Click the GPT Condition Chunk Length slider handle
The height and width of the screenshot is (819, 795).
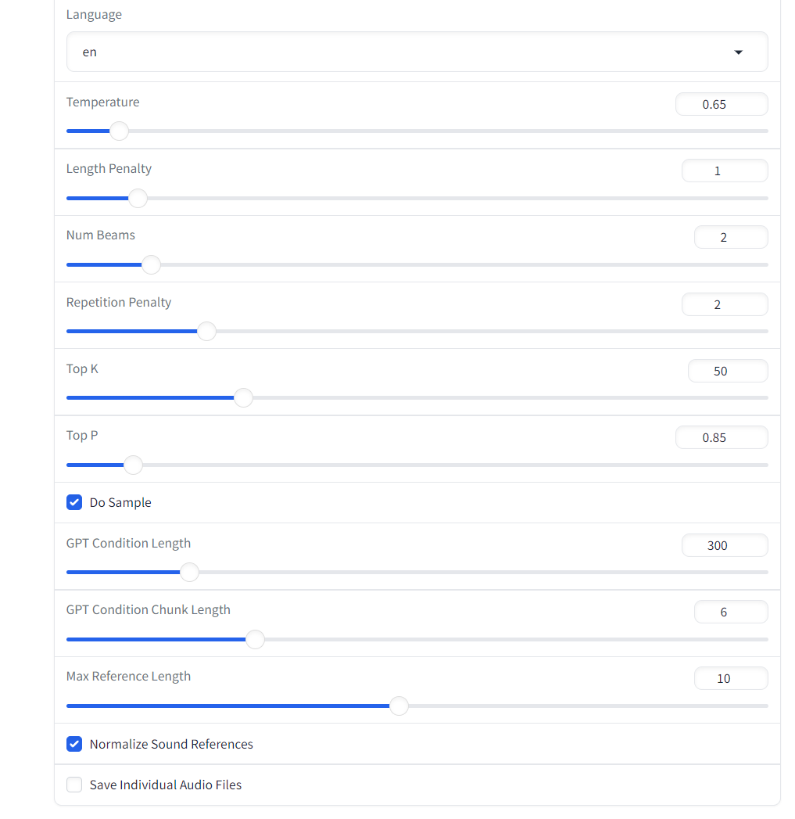[255, 640]
